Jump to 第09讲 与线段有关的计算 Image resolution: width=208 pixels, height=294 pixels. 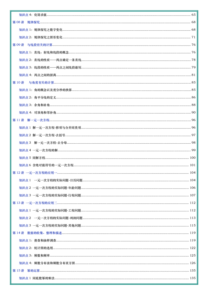(104, 45)
